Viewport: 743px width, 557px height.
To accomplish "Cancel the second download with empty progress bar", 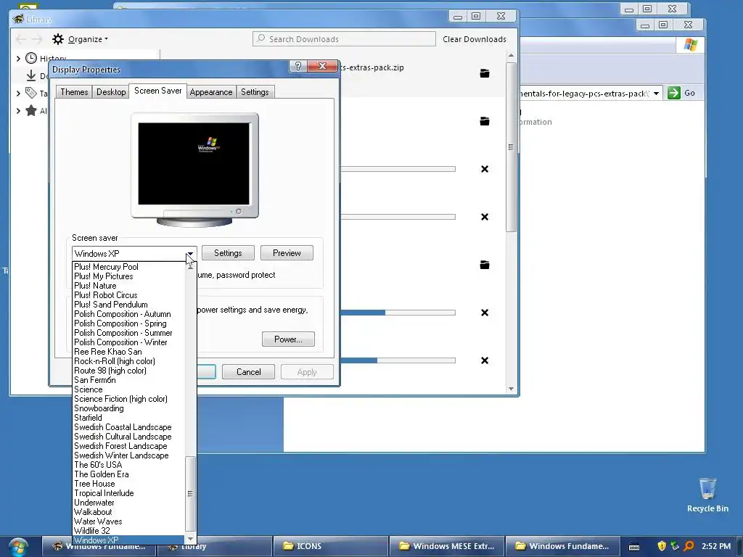I will [x=484, y=217].
